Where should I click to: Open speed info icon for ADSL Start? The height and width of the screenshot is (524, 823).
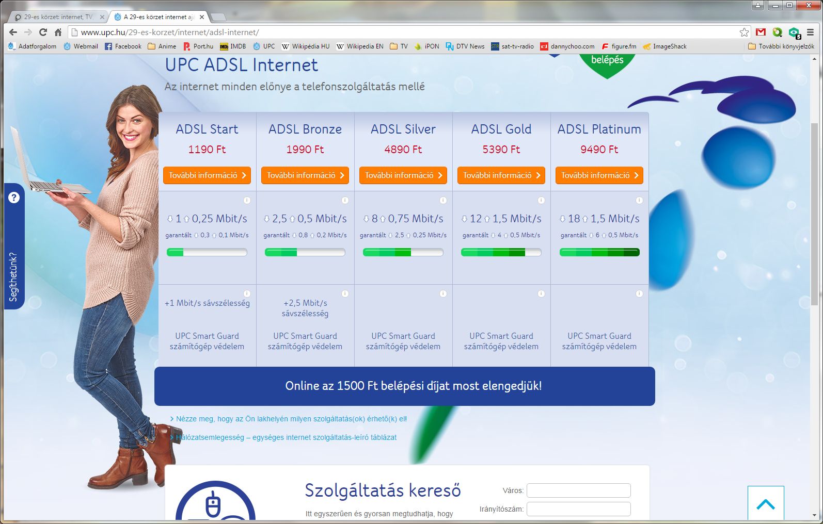coord(247,200)
